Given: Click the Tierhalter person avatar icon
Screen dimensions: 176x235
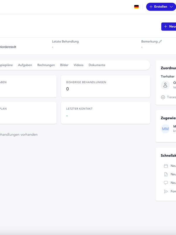Looking at the screenshot, I should pos(165,85).
